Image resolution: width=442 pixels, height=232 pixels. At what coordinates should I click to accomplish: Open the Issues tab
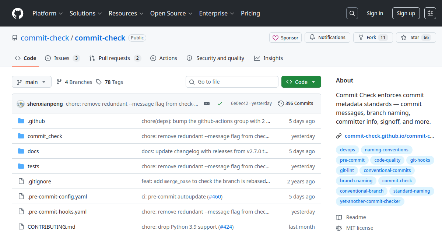click(63, 58)
